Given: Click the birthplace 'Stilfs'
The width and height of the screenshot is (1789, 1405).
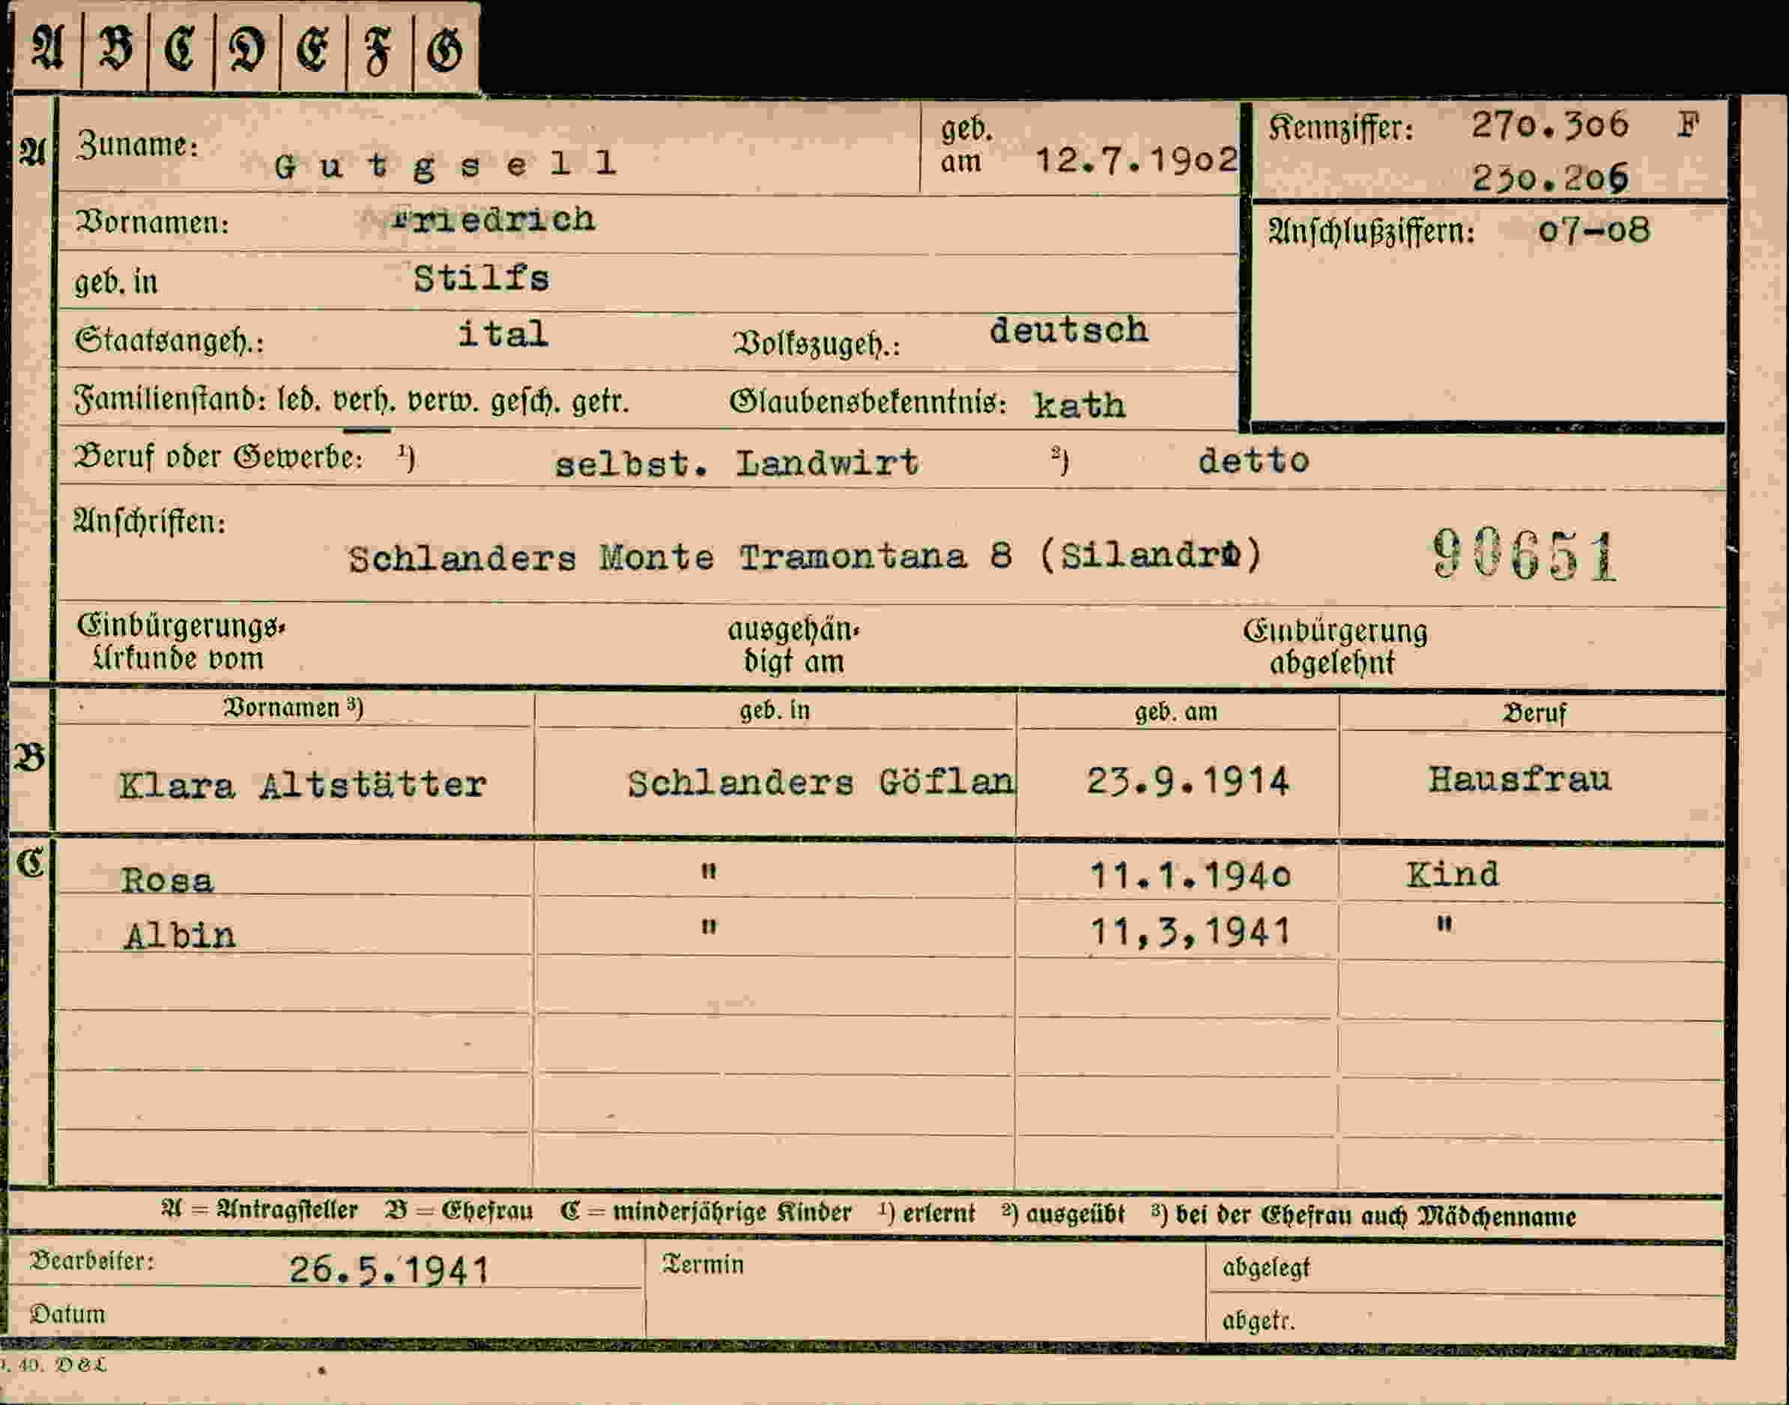Looking at the screenshot, I should [x=482, y=278].
